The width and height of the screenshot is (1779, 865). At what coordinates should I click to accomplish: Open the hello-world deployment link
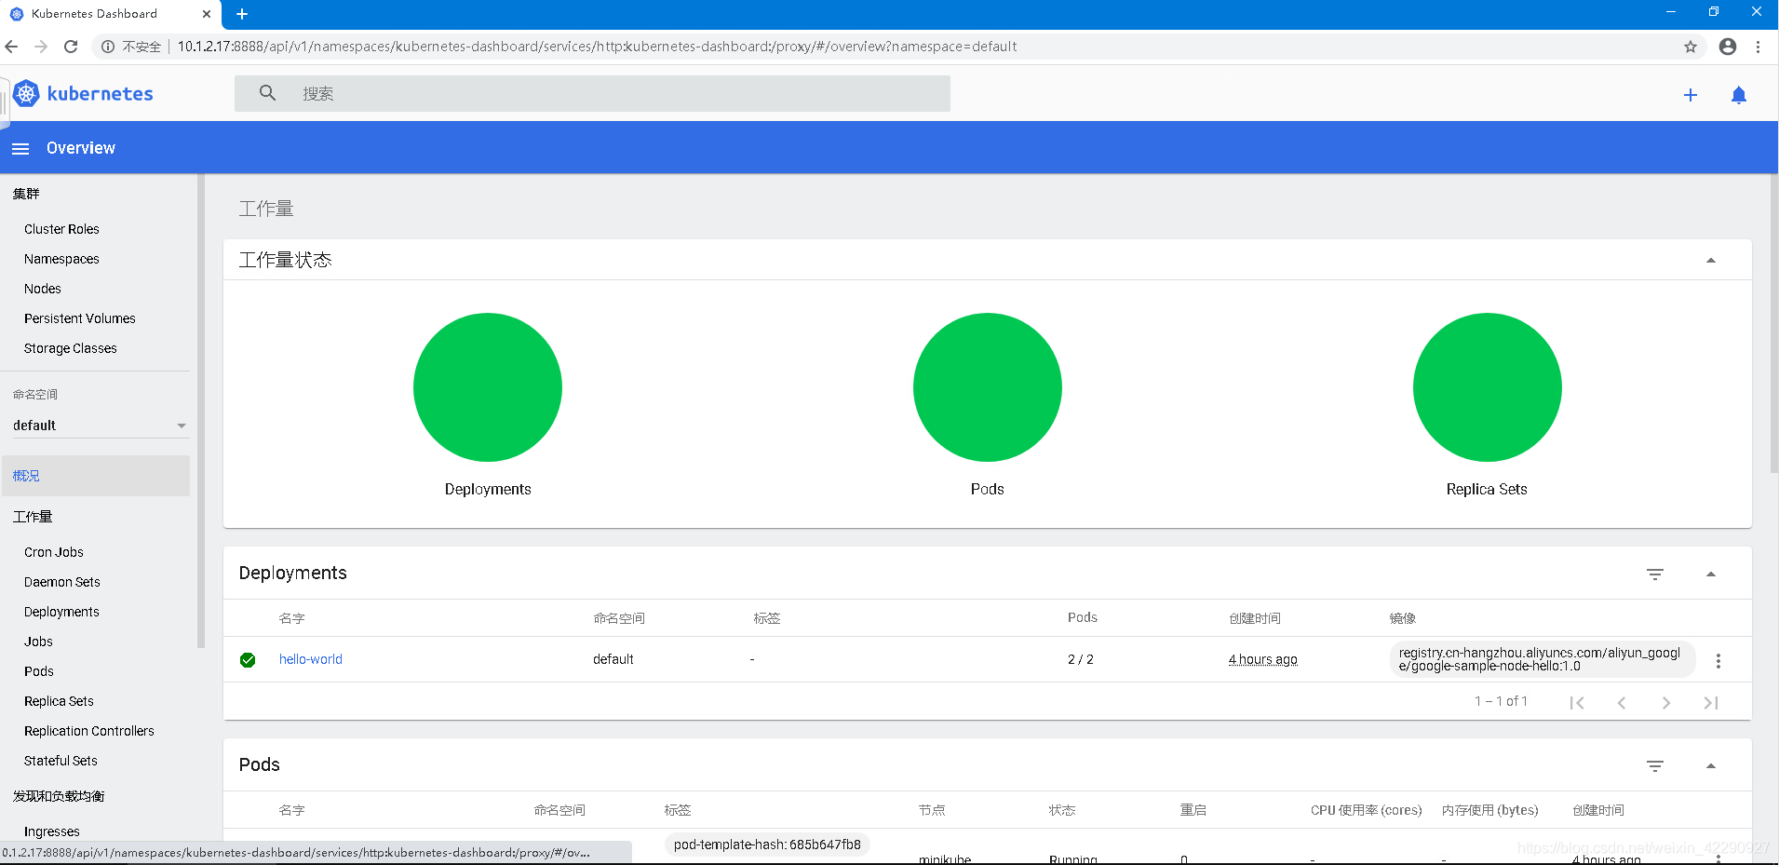coord(311,659)
